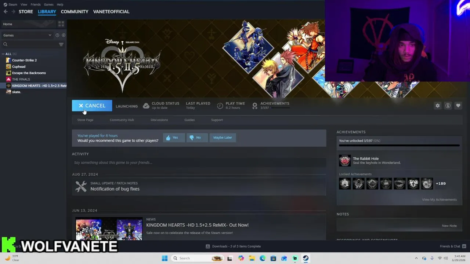The width and height of the screenshot is (470, 264).
Task: Sort library by recent activity clock icon
Action: click(x=57, y=35)
